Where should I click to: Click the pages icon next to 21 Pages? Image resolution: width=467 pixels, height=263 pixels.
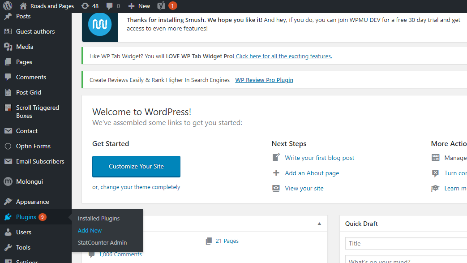(x=209, y=241)
